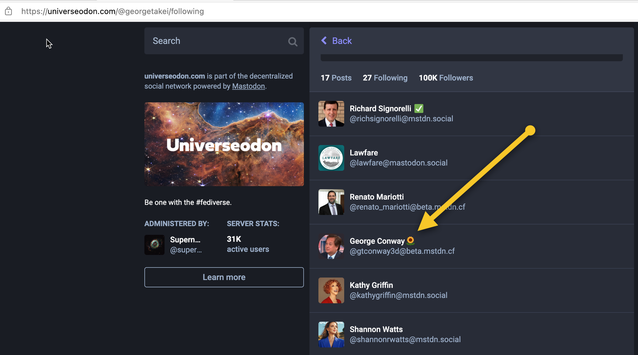This screenshot has width=638, height=355.
Task: Follow the Mastodon link
Action: [248, 86]
